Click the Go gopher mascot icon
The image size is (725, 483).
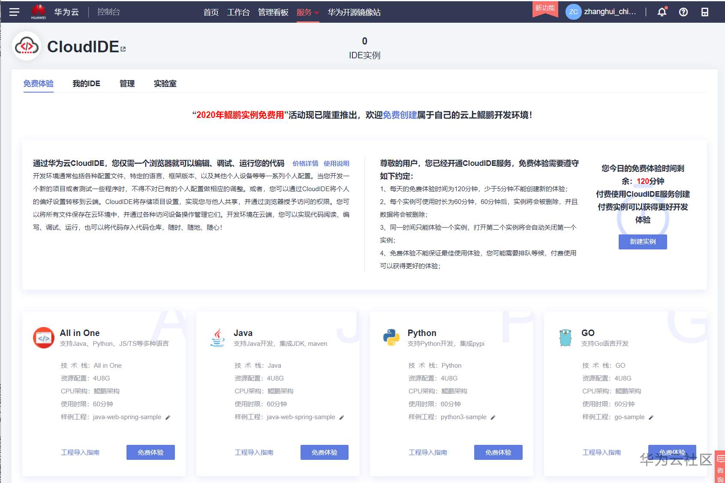566,338
